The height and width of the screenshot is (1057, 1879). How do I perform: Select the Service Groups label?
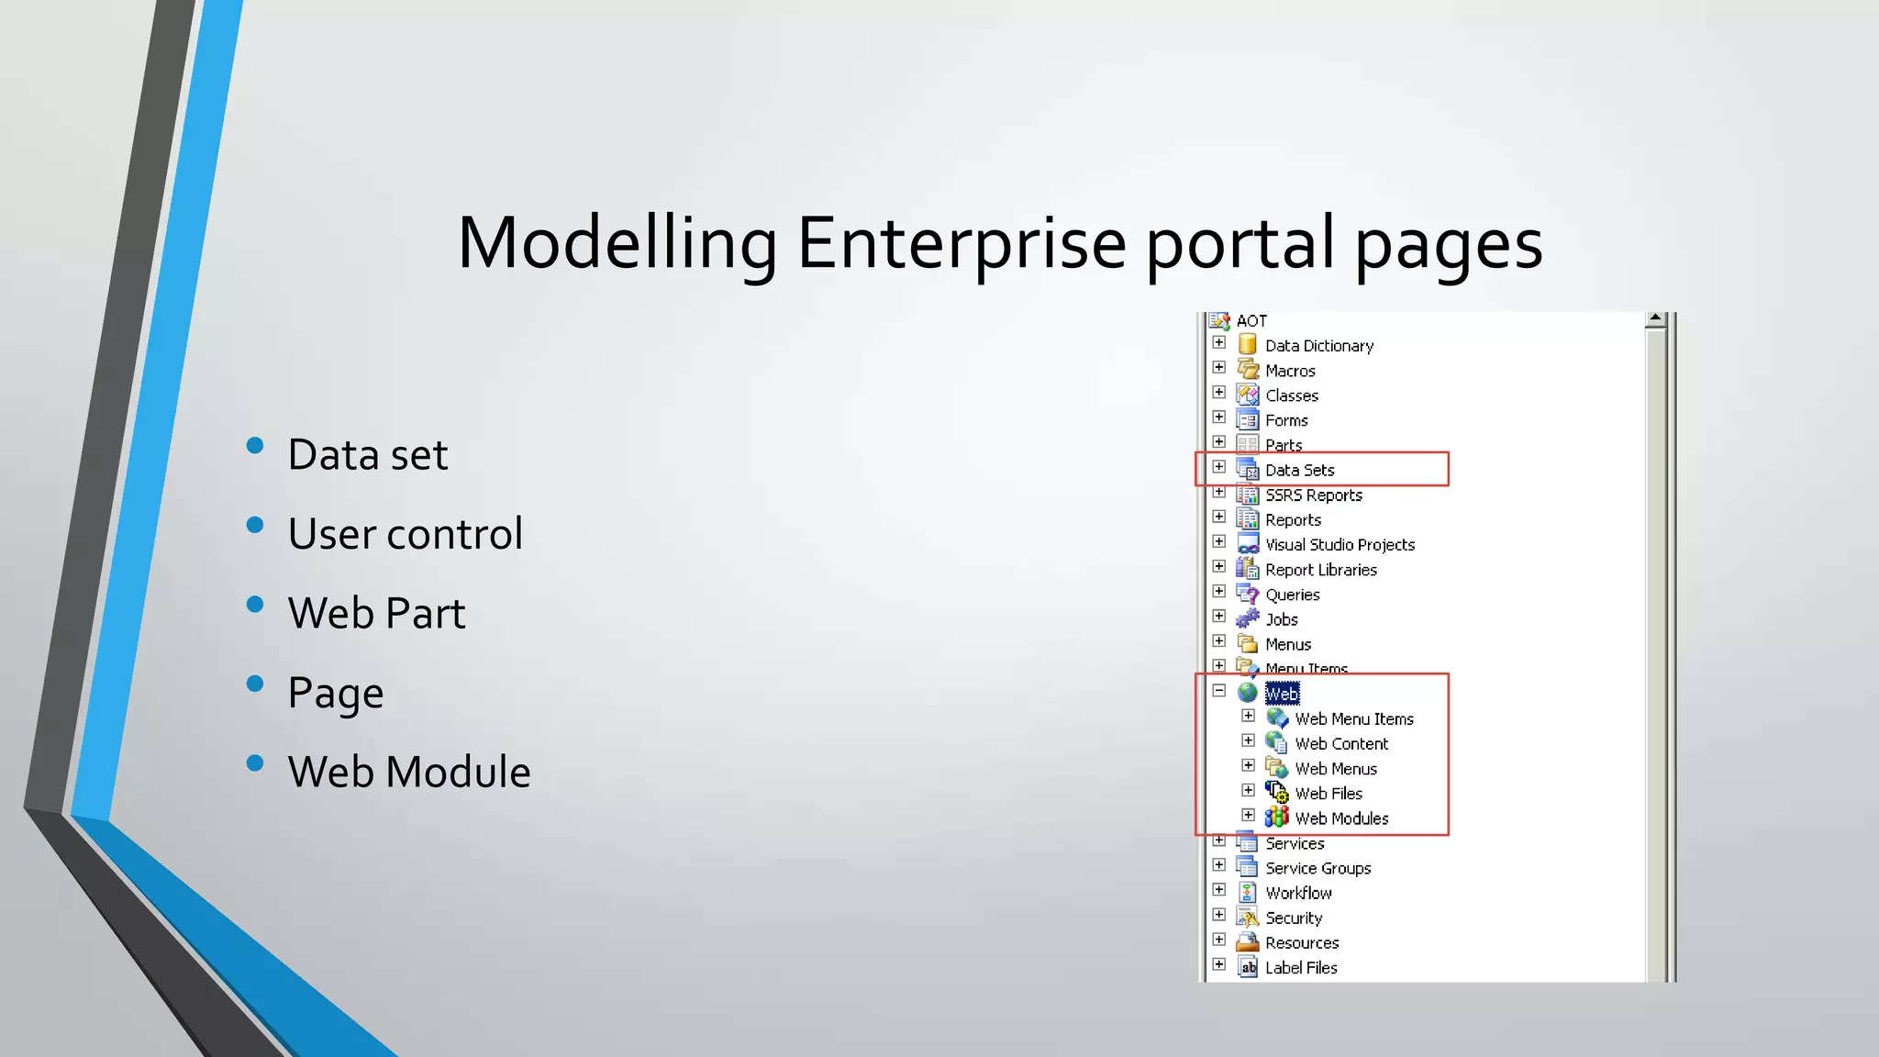(x=1318, y=868)
